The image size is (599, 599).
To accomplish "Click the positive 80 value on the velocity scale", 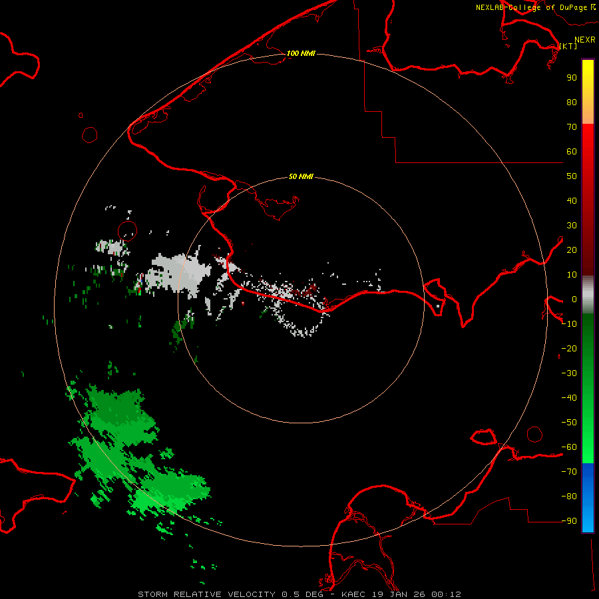I will click(572, 102).
